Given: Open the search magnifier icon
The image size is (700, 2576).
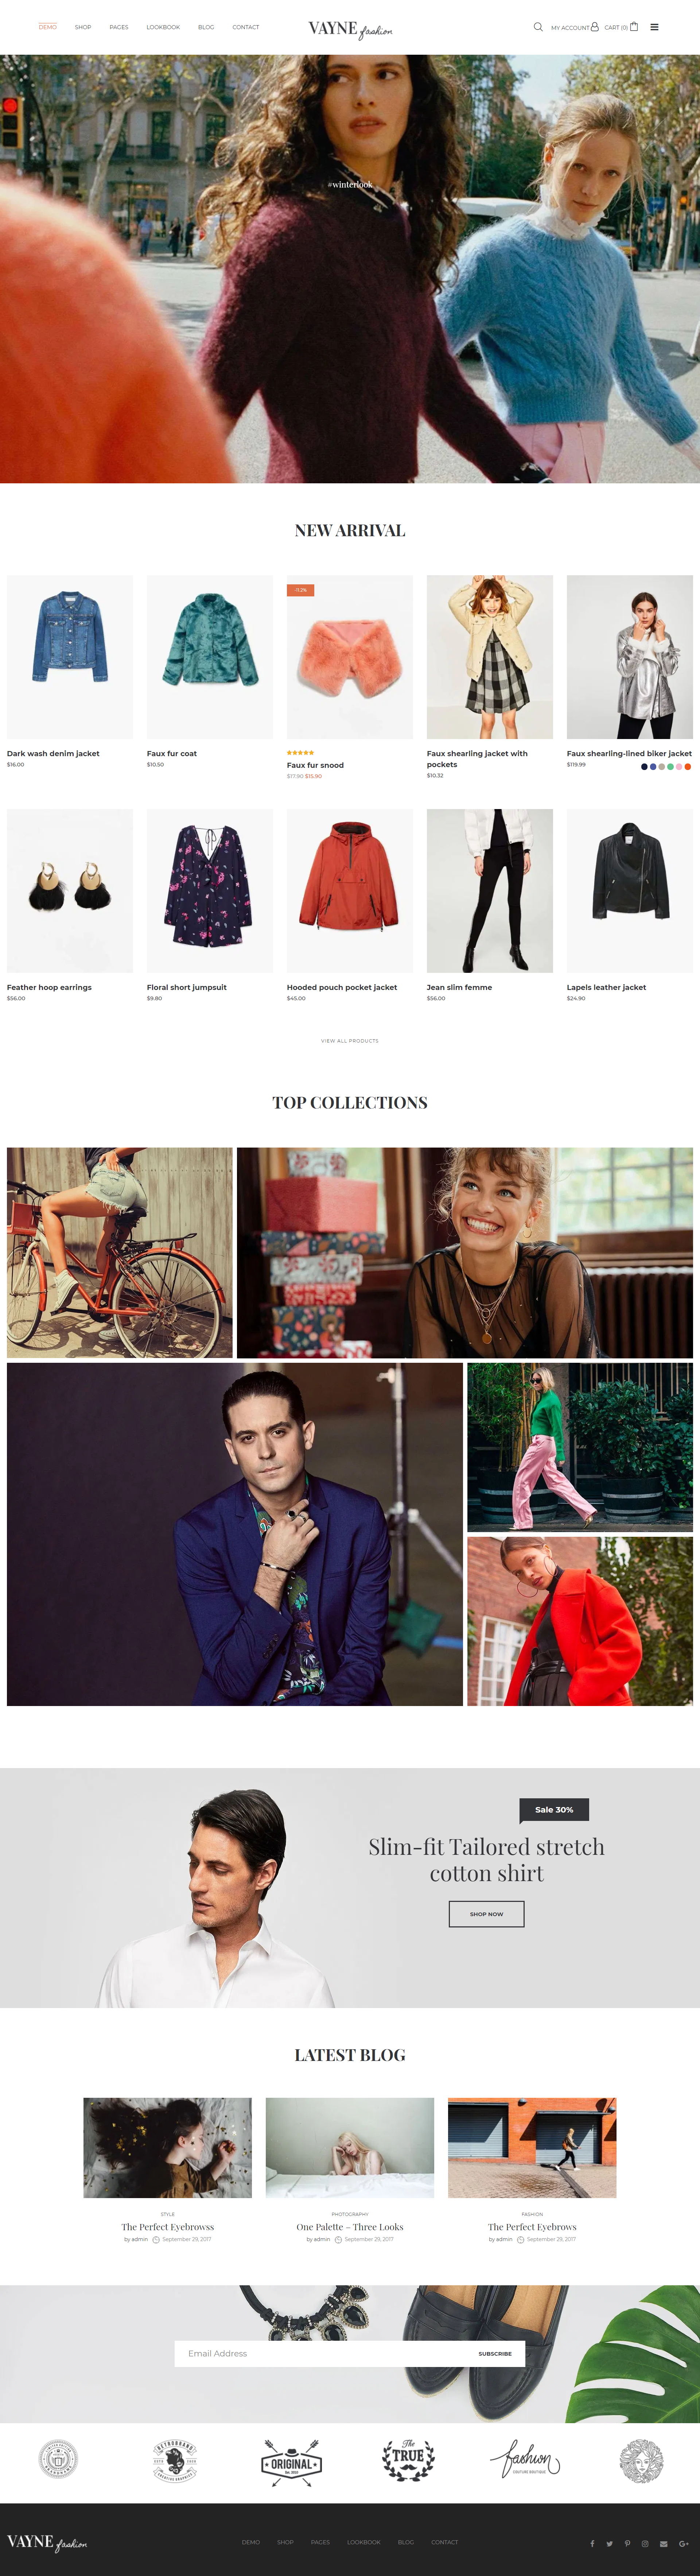Looking at the screenshot, I should (538, 27).
